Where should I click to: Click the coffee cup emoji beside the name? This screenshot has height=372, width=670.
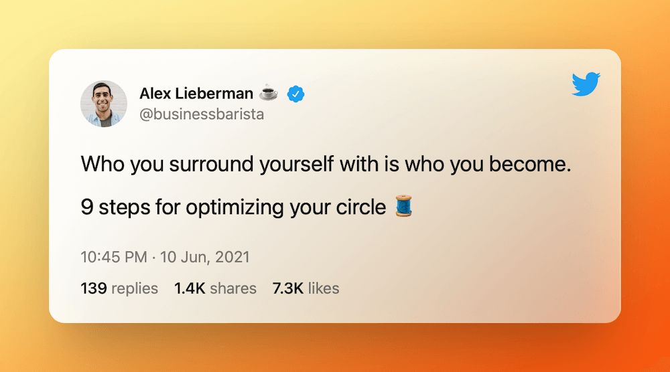pos(269,94)
